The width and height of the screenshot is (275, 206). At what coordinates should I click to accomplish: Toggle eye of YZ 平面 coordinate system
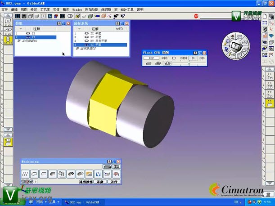pos(86,45)
